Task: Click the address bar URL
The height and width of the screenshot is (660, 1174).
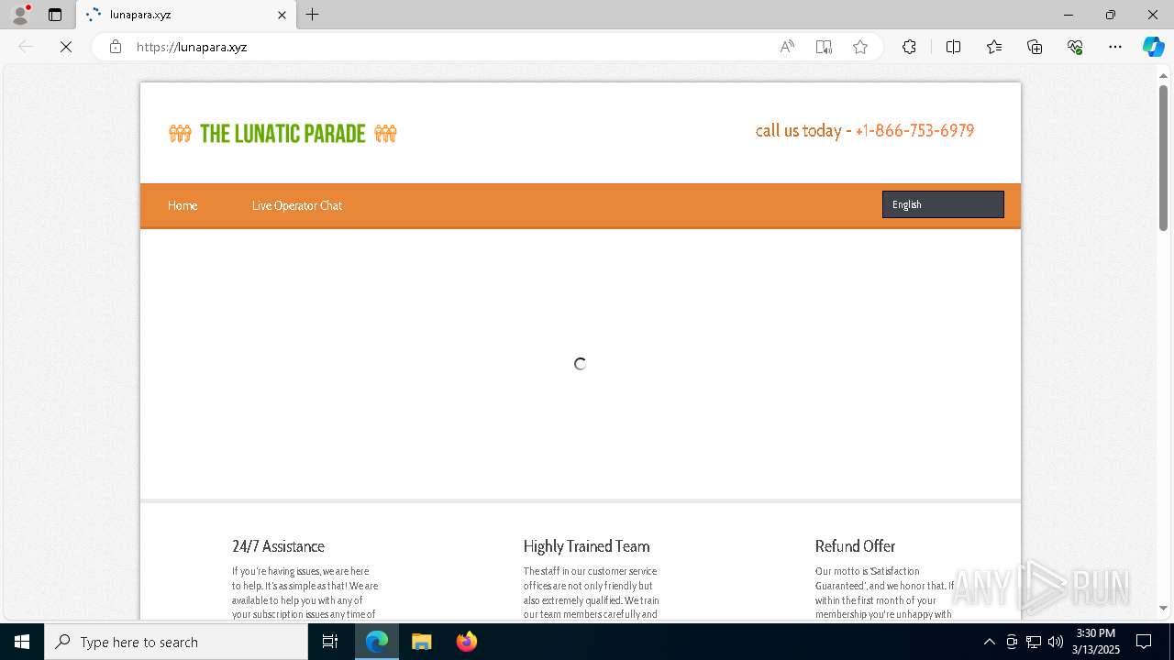Action: (x=192, y=47)
